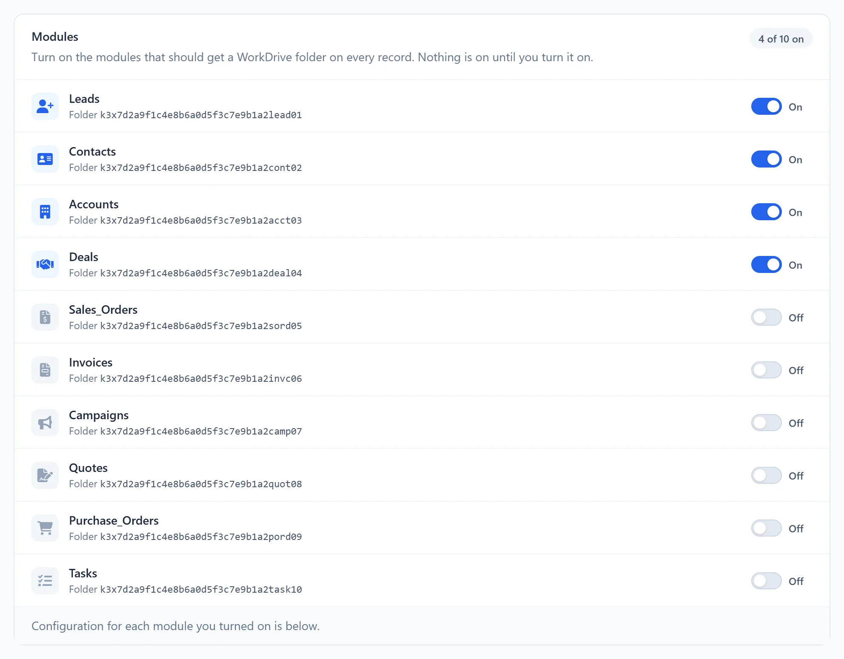Viewport: 844px width, 659px height.
Task: Click the Tasks module name
Action: (83, 573)
